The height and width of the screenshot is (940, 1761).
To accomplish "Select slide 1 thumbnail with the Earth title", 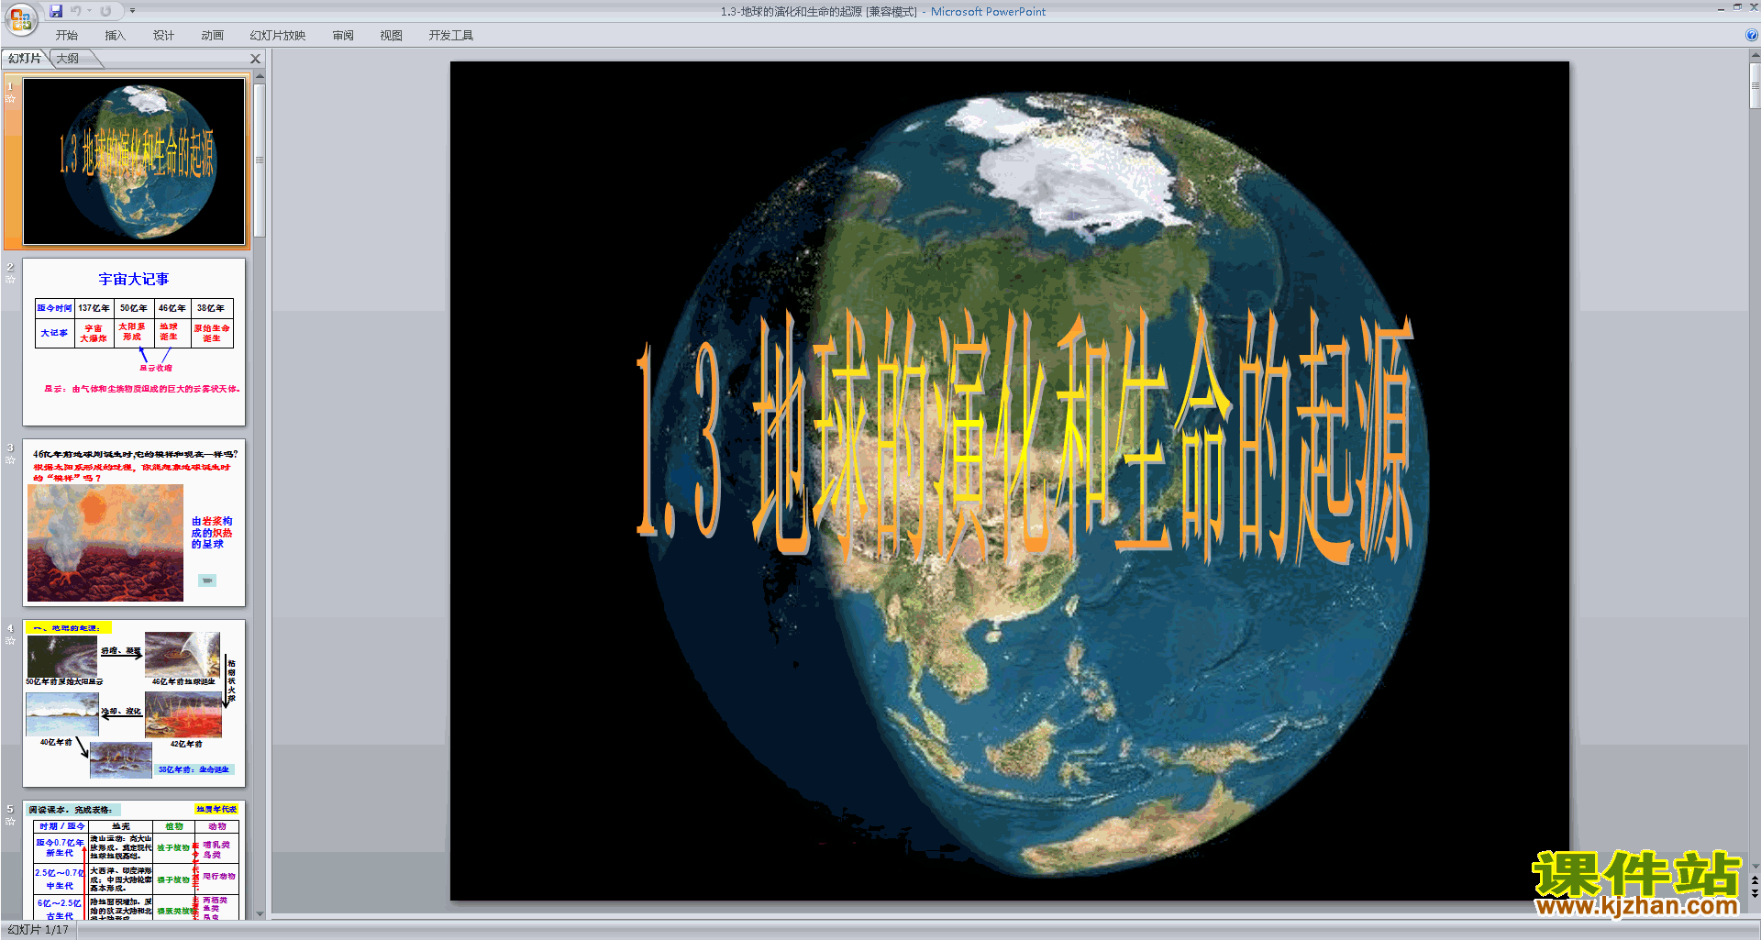I will tap(134, 161).
